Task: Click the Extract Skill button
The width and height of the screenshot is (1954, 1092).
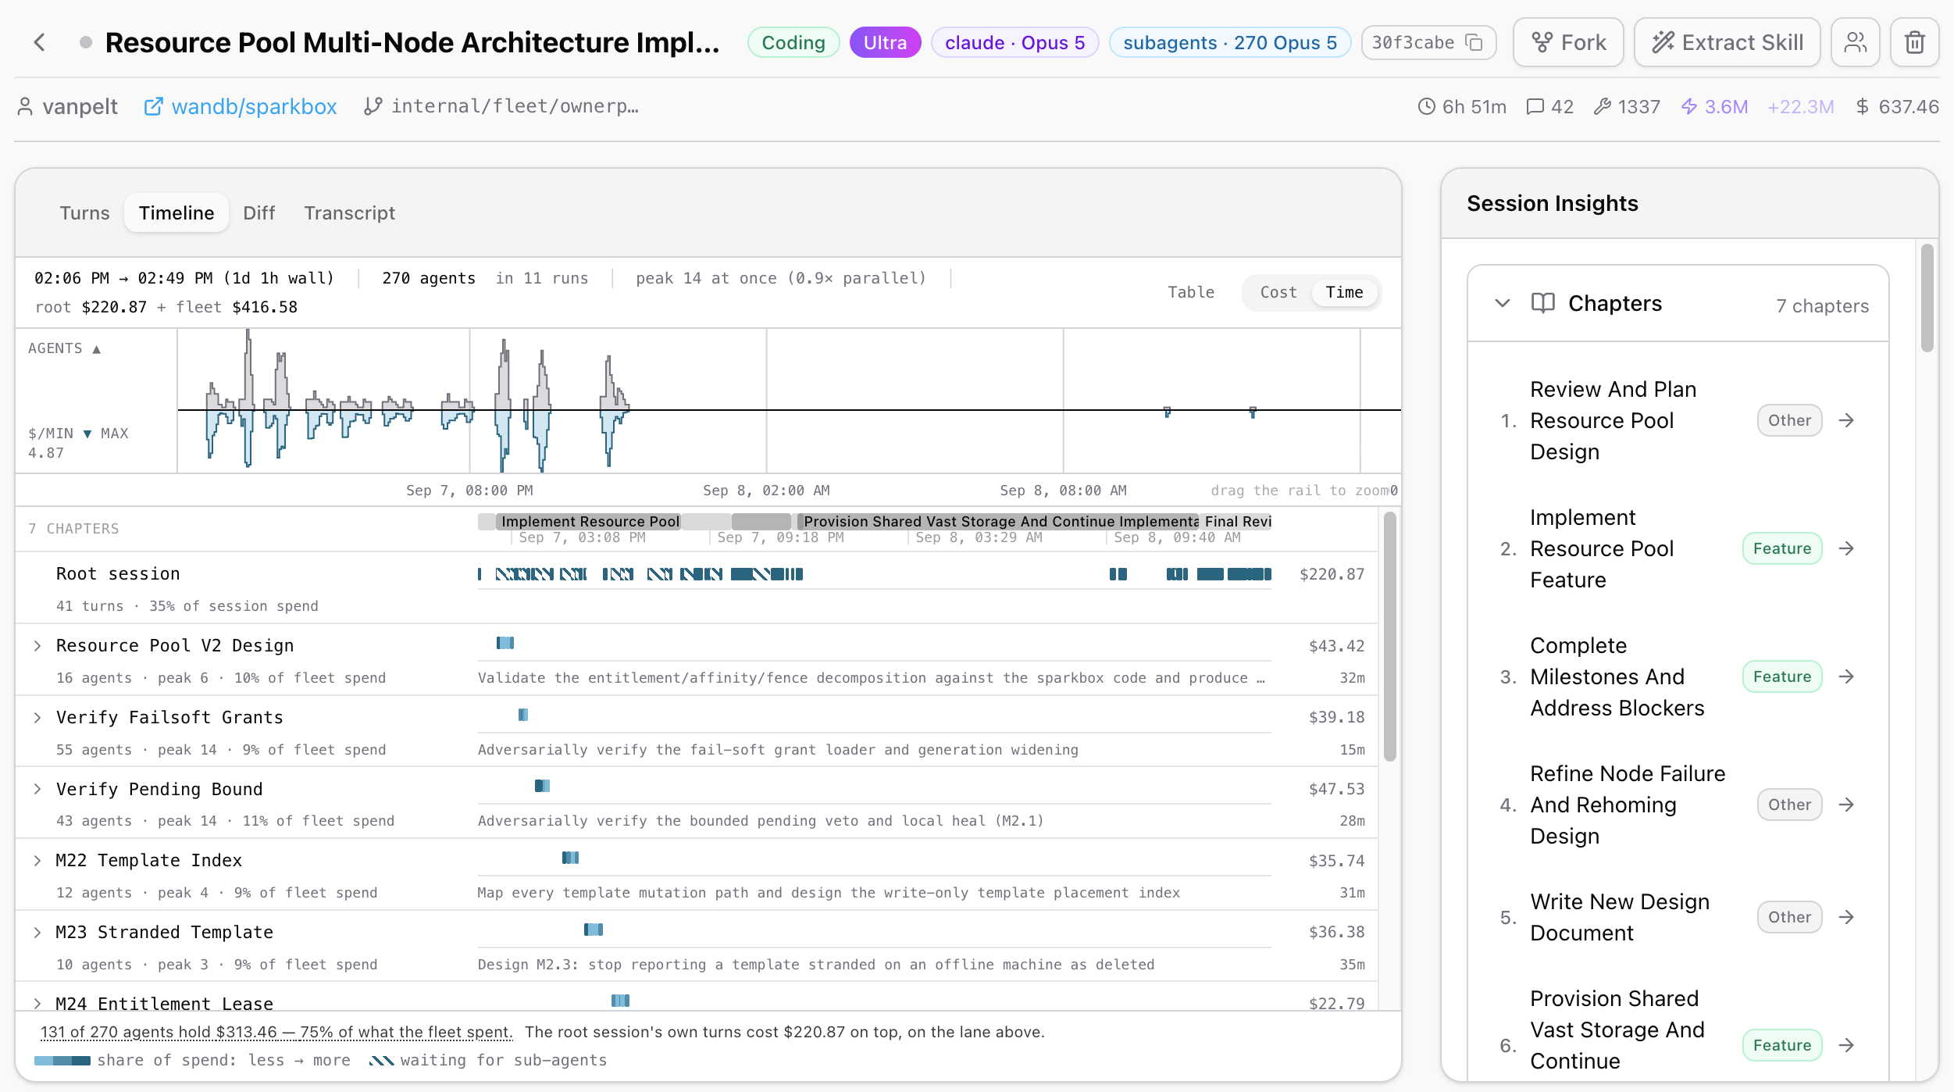Action: click(x=1728, y=42)
